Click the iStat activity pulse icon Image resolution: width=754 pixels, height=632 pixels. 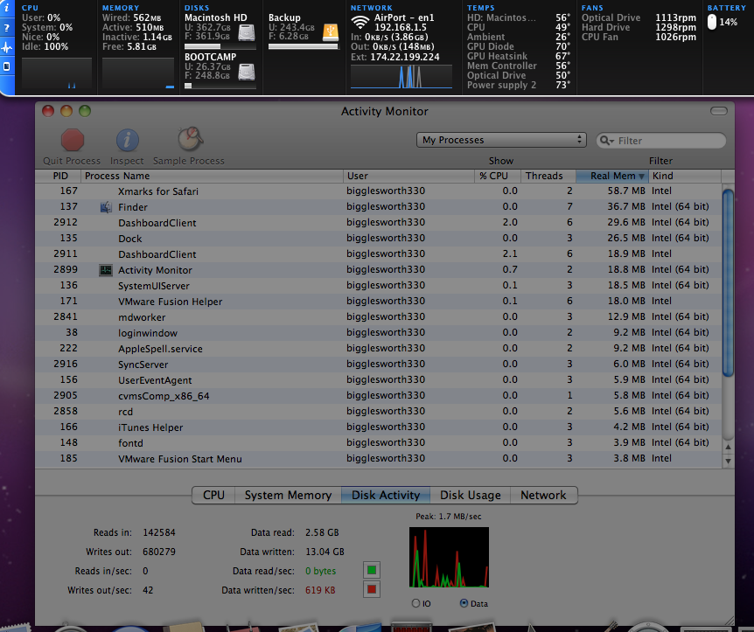[x=7, y=47]
